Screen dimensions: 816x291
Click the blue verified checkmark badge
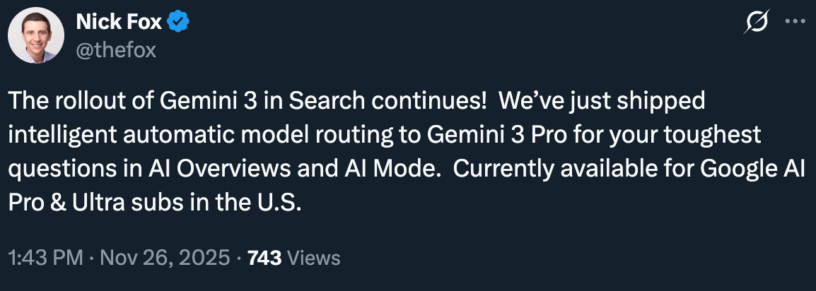click(x=178, y=24)
